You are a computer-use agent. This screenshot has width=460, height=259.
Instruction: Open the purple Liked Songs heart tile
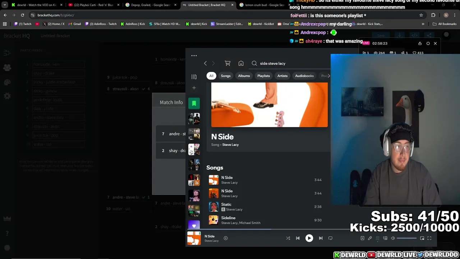[x=194, y=226]
